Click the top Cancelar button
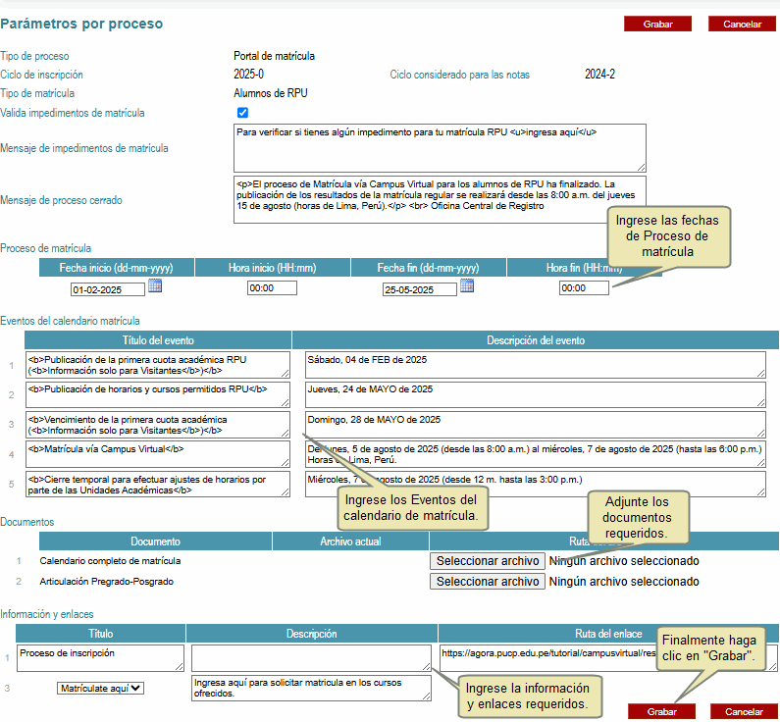The height and width of the screenshot is (722, 780). [742, 24]
